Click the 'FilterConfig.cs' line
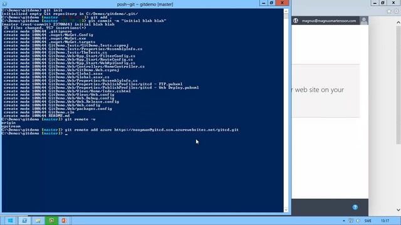The height and width of the screenshot is (225, 401). 70,56
